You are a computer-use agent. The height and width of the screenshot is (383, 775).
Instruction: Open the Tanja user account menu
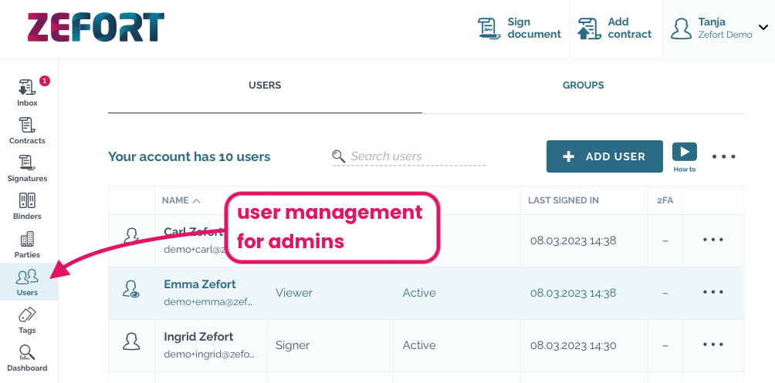(x=719, y=29)
